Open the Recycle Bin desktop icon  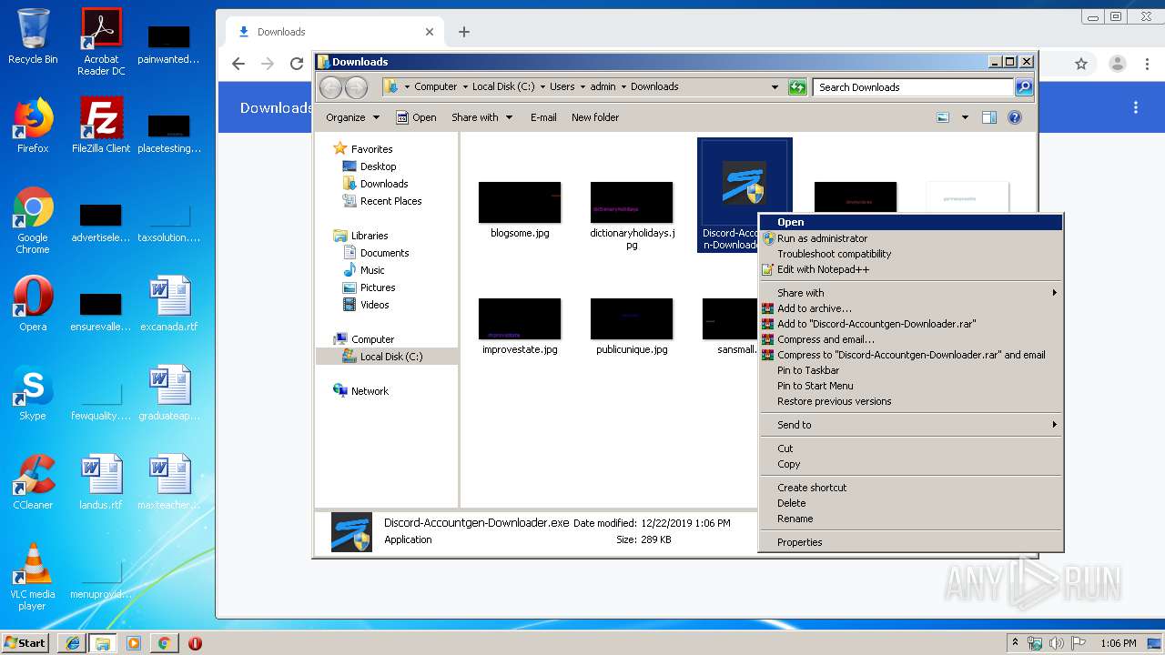click(33, 36)
